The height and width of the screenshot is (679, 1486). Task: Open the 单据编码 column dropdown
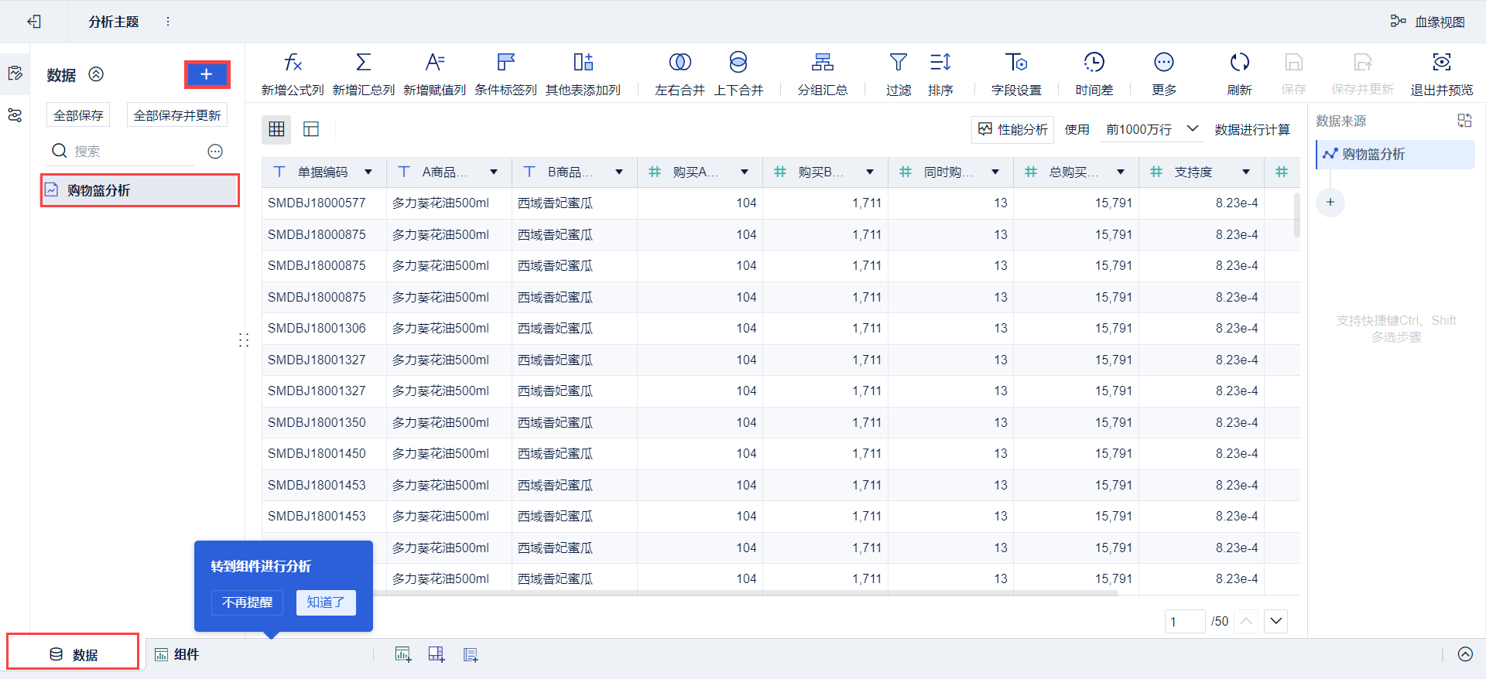(x=368, y=172)
